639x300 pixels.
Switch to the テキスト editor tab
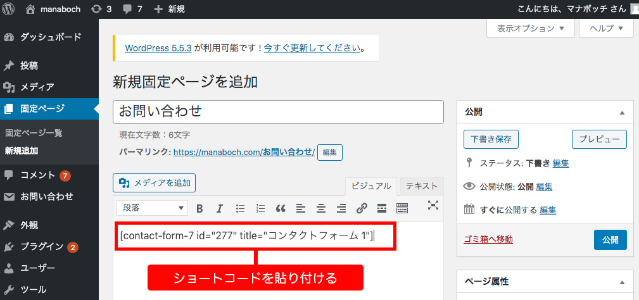pos(421,187)
